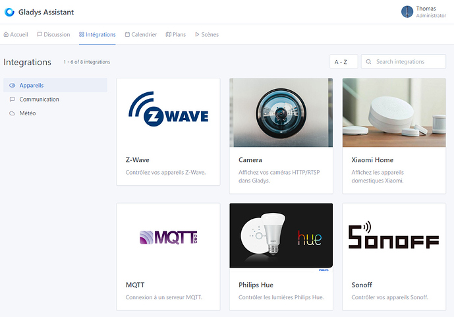
Task: Click the Z-Wave card title
Action: [x=137, y=159]
